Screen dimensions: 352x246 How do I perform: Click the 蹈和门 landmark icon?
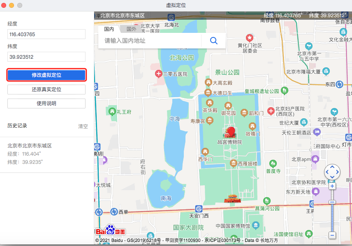click(x=244, y=113)
